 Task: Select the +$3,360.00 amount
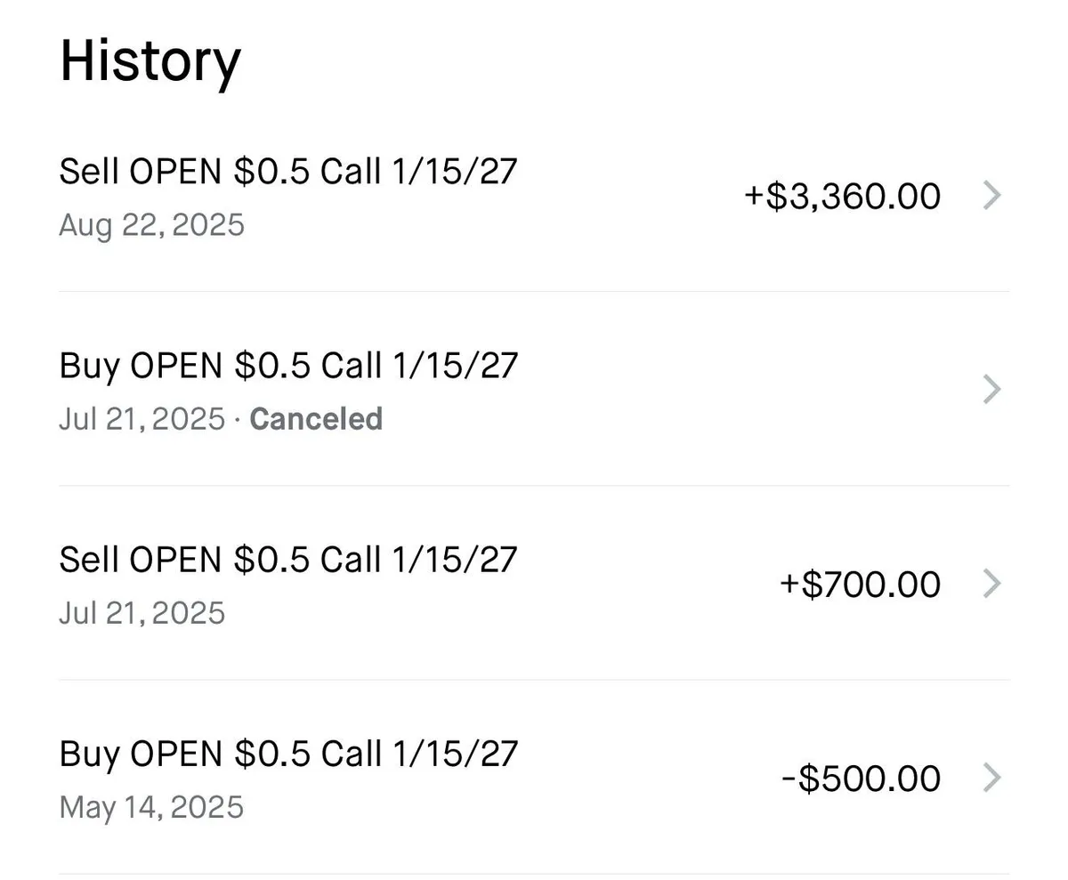841,195
